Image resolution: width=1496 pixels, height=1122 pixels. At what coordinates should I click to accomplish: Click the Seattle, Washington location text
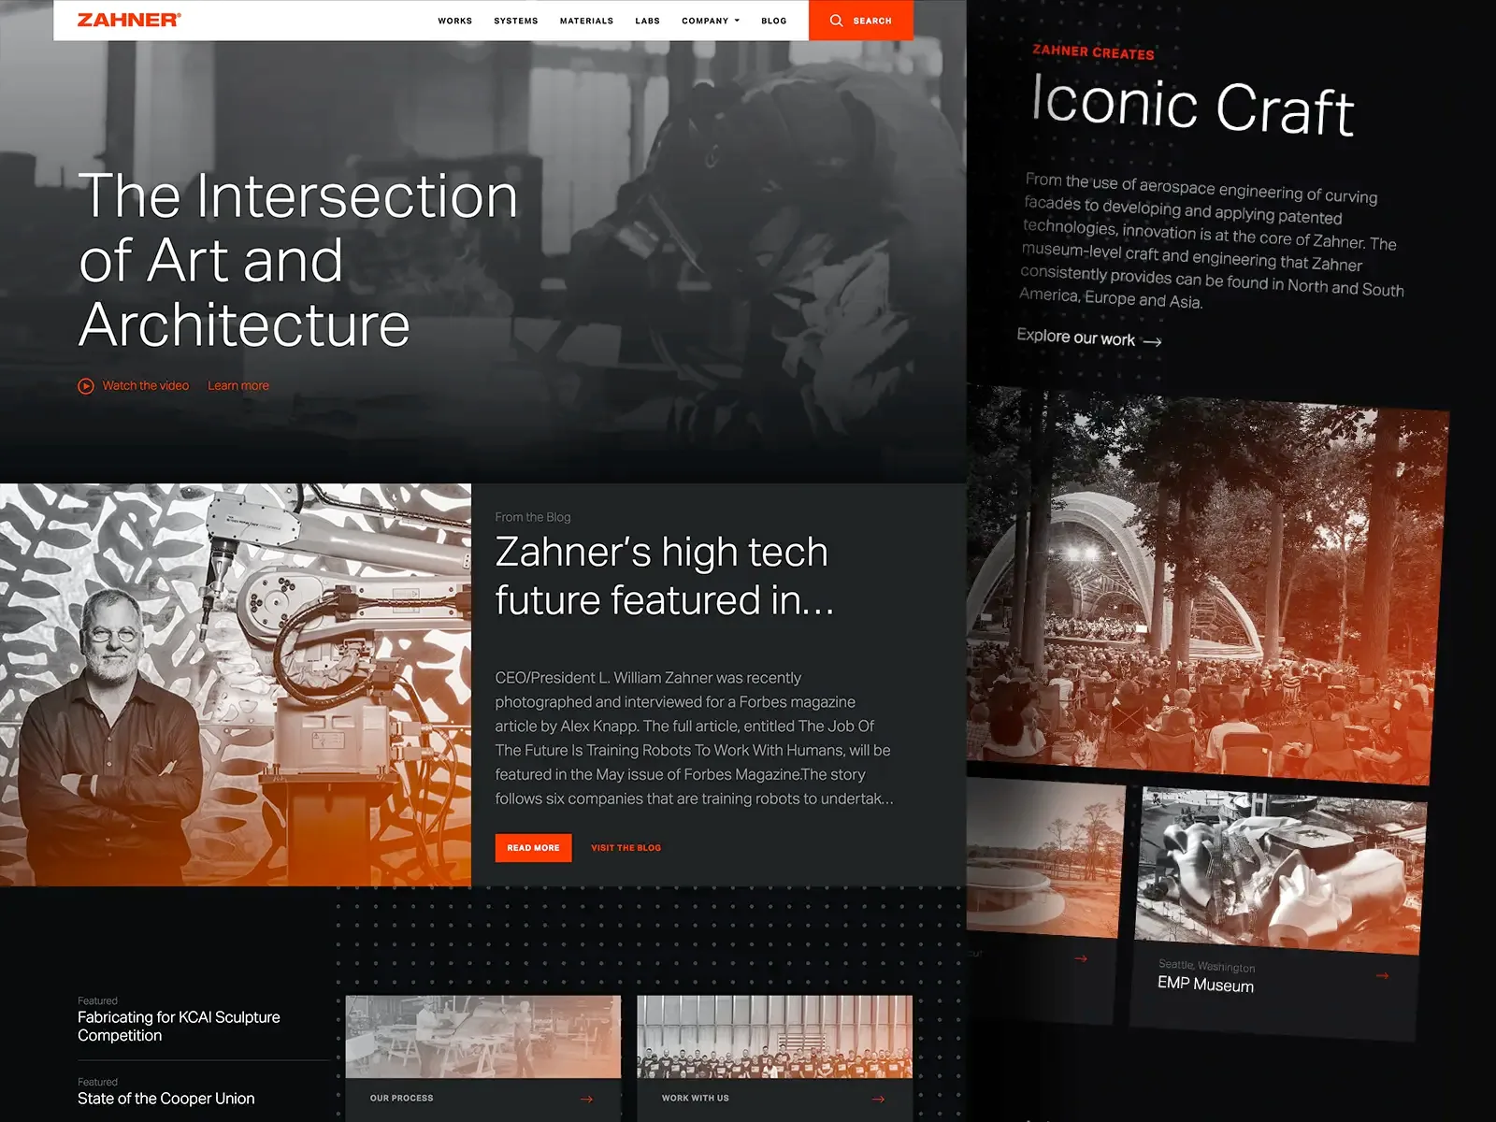pyautogui.click(x=1206, y=966)
